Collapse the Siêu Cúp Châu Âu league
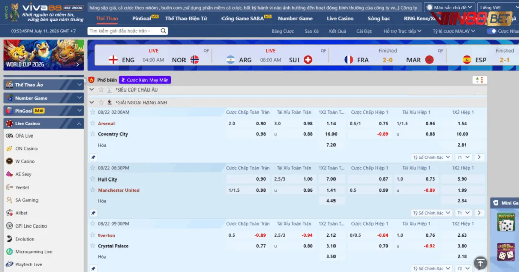Viewport: 519px width, 272px height. (x=92, y=89)
